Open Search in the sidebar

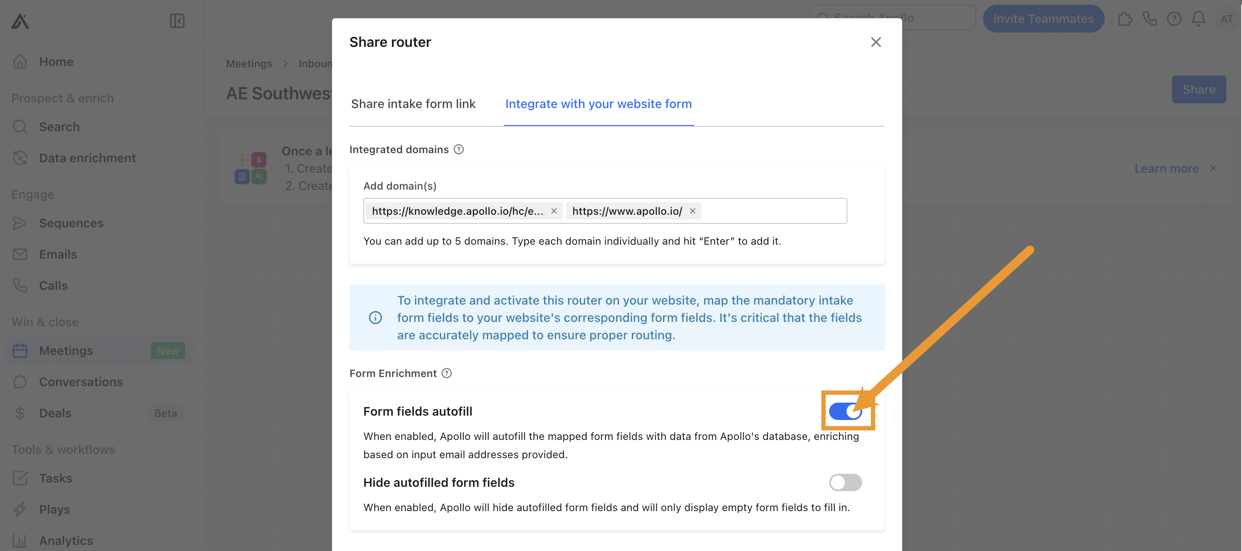pos(59,127)
